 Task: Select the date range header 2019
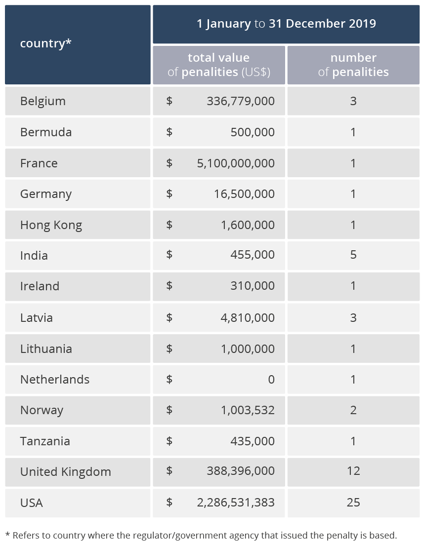pos(286,24)
